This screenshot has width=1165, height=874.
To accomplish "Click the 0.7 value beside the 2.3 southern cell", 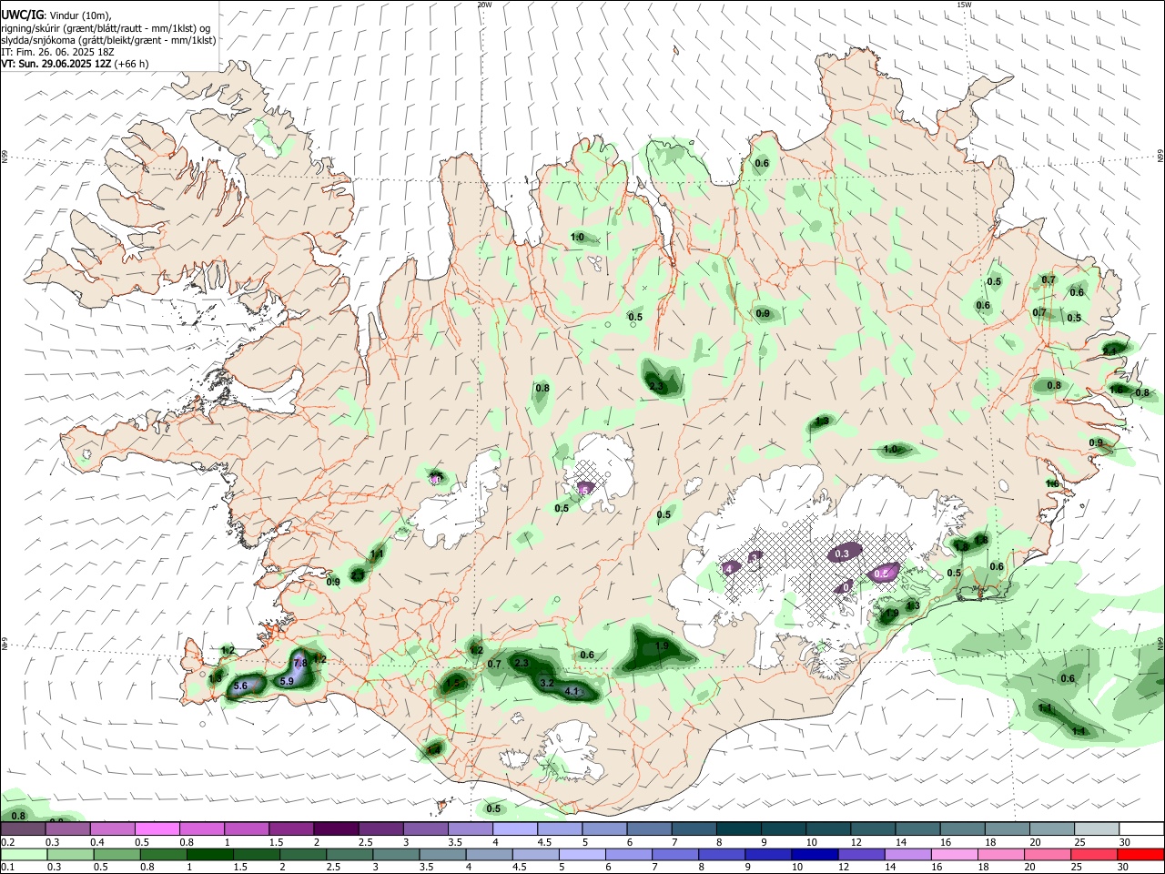I will (x=494, y=665).
